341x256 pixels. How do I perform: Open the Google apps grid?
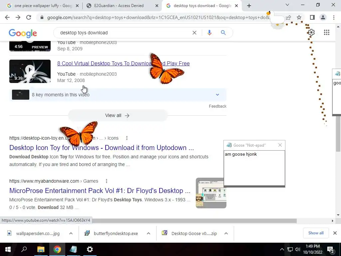click(x=326, y=32)
